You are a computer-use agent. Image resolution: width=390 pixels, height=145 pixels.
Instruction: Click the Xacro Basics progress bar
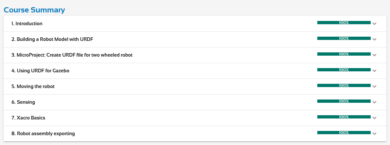pos(344,117)
